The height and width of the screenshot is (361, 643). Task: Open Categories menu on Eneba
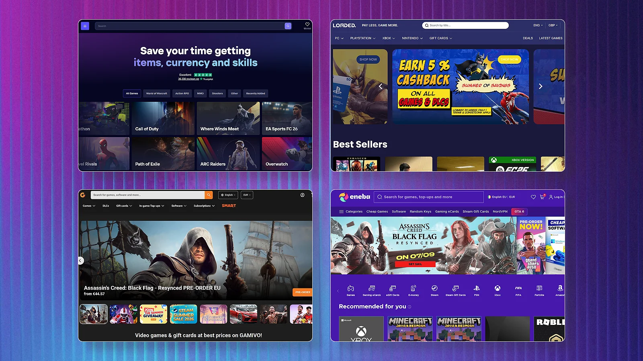pos(351,211)
